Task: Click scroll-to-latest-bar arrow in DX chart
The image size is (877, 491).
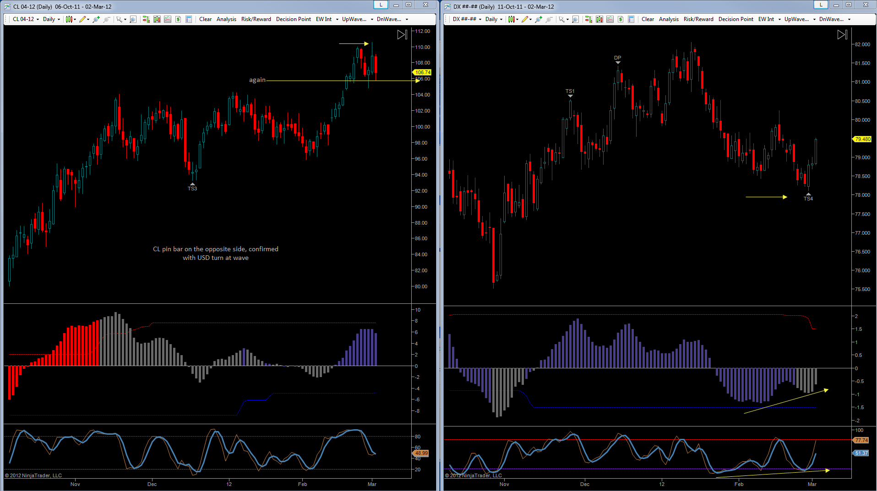Action: pyautogui.click(x=842, y=34)
